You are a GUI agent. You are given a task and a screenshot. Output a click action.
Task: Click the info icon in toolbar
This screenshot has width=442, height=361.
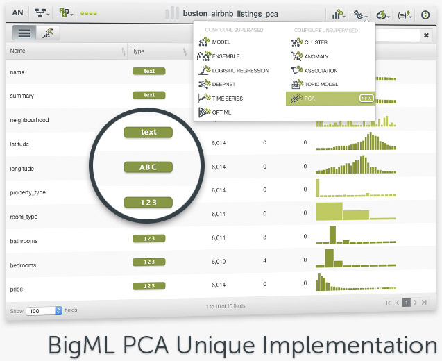point(425,14)
